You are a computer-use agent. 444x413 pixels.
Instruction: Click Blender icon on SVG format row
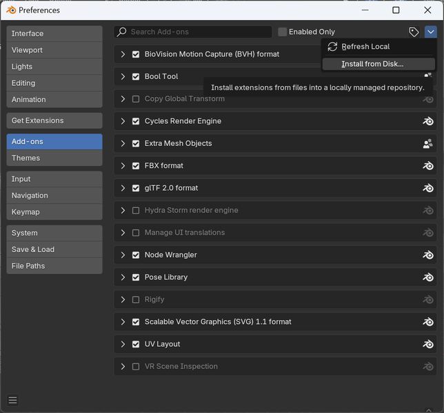[428, 322]
